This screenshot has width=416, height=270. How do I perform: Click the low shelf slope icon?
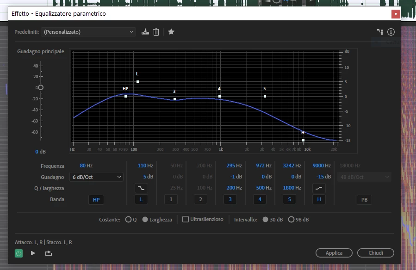pyautogui.click(x=141, y=188)
